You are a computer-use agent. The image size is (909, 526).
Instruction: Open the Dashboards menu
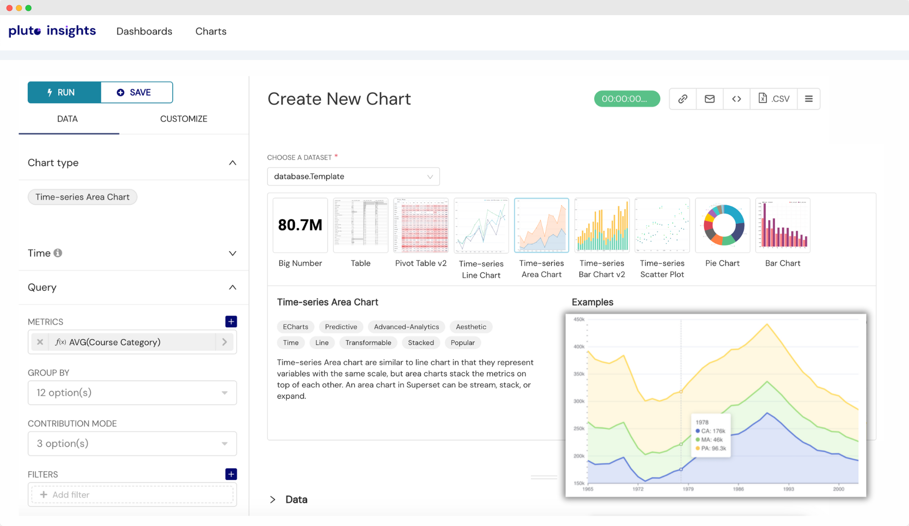point(144,31)
